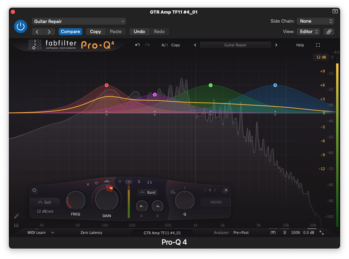This screenshot has width=349, height=259.
Task: Enter full screen mode in Pro-Q
Action: coord(318,45)
